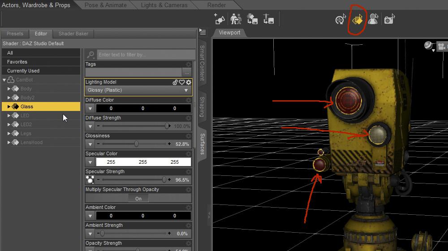Select the Editor tab

[41, 34]
